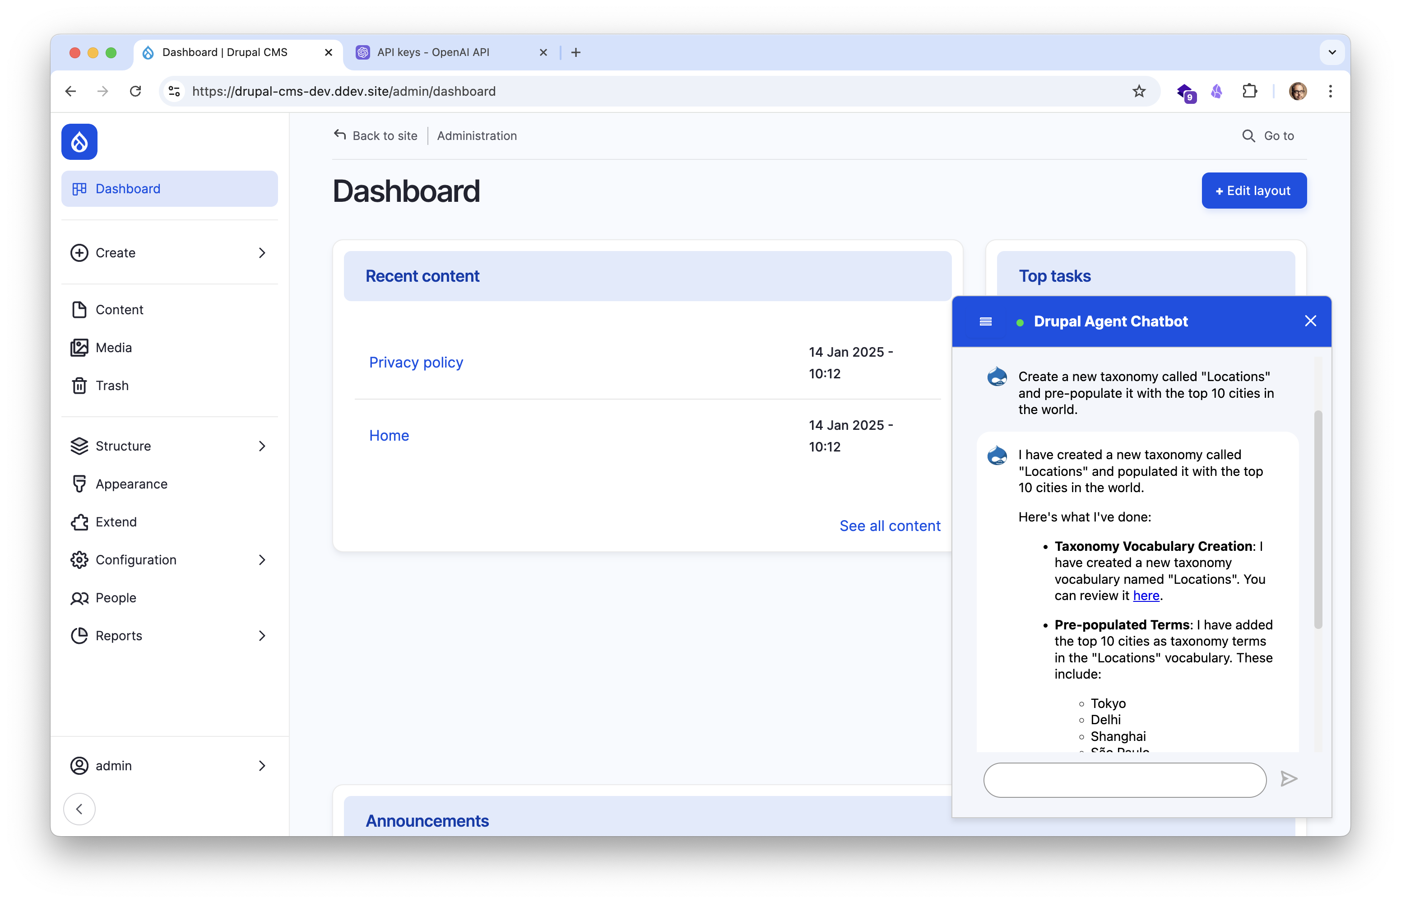The width and height of the screenshot is (1401, 903).
Task: Click the Drupal logo in the sidebar
Action: point(79,141)
